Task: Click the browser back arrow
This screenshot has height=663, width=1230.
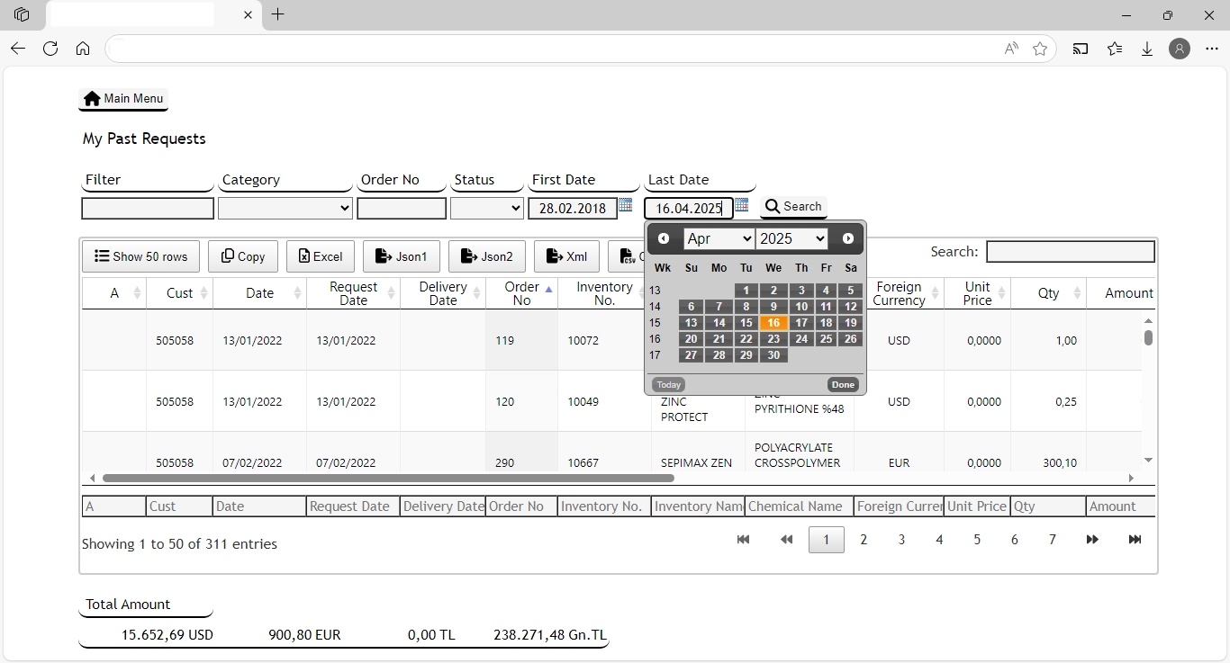Action: click(x=18, y=49)
